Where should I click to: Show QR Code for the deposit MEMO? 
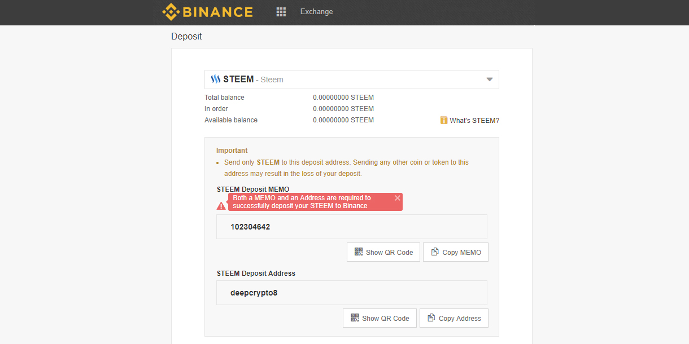(383, 252)
